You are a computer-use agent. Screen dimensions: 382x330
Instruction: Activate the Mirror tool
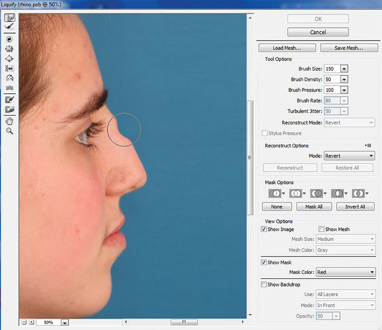[x=9, y=78]
